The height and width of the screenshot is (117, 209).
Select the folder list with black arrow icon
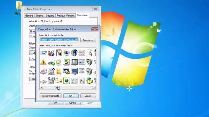point(59,81)
